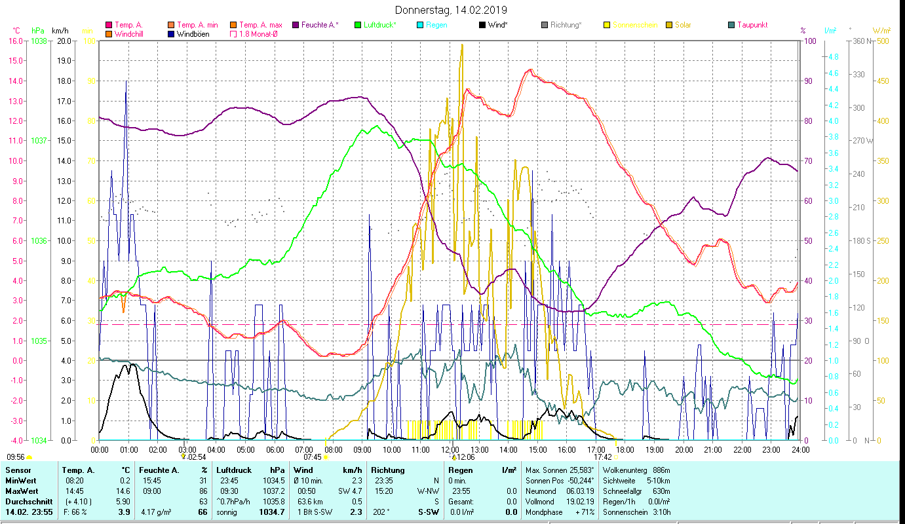Click the W/m² axis unit label
The height and width of the screenshot is (524, 905).
point(881,31)
